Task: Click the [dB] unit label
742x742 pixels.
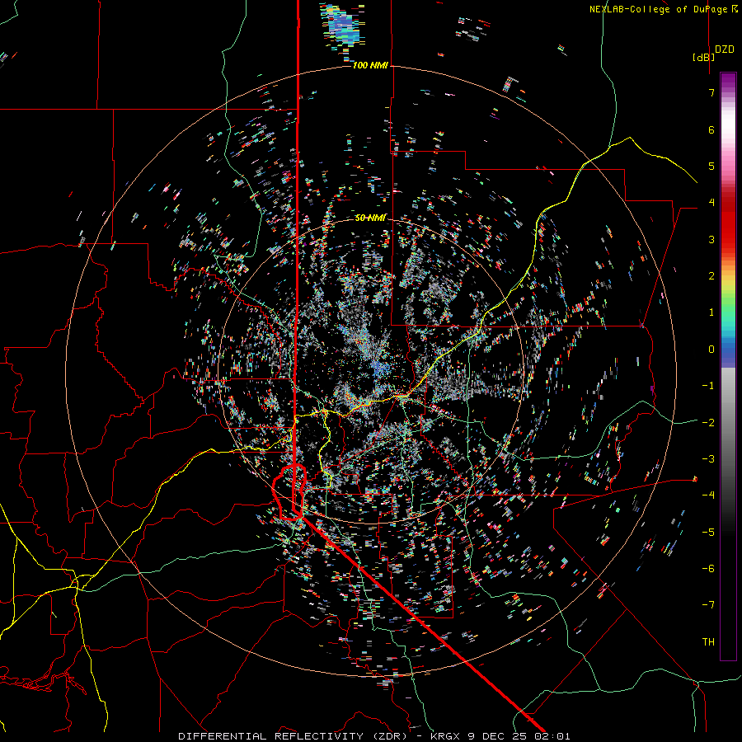Action: (x=704, y=57)
